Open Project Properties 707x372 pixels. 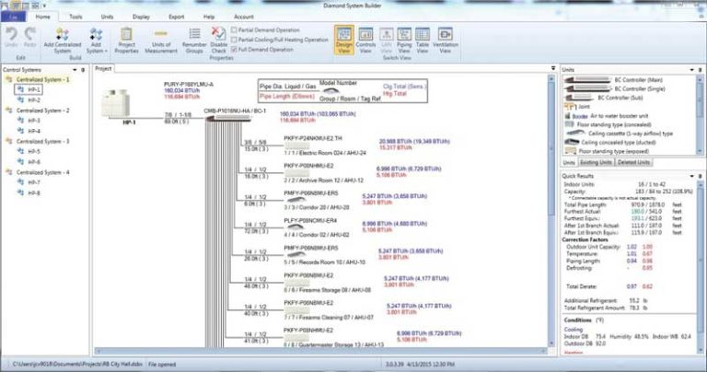point(126,41)
